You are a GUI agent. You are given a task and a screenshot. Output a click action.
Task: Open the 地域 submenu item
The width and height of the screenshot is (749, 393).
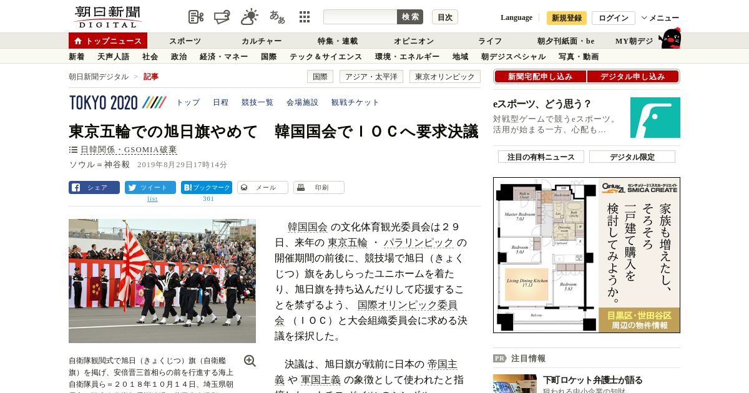(x=461, y=57)
